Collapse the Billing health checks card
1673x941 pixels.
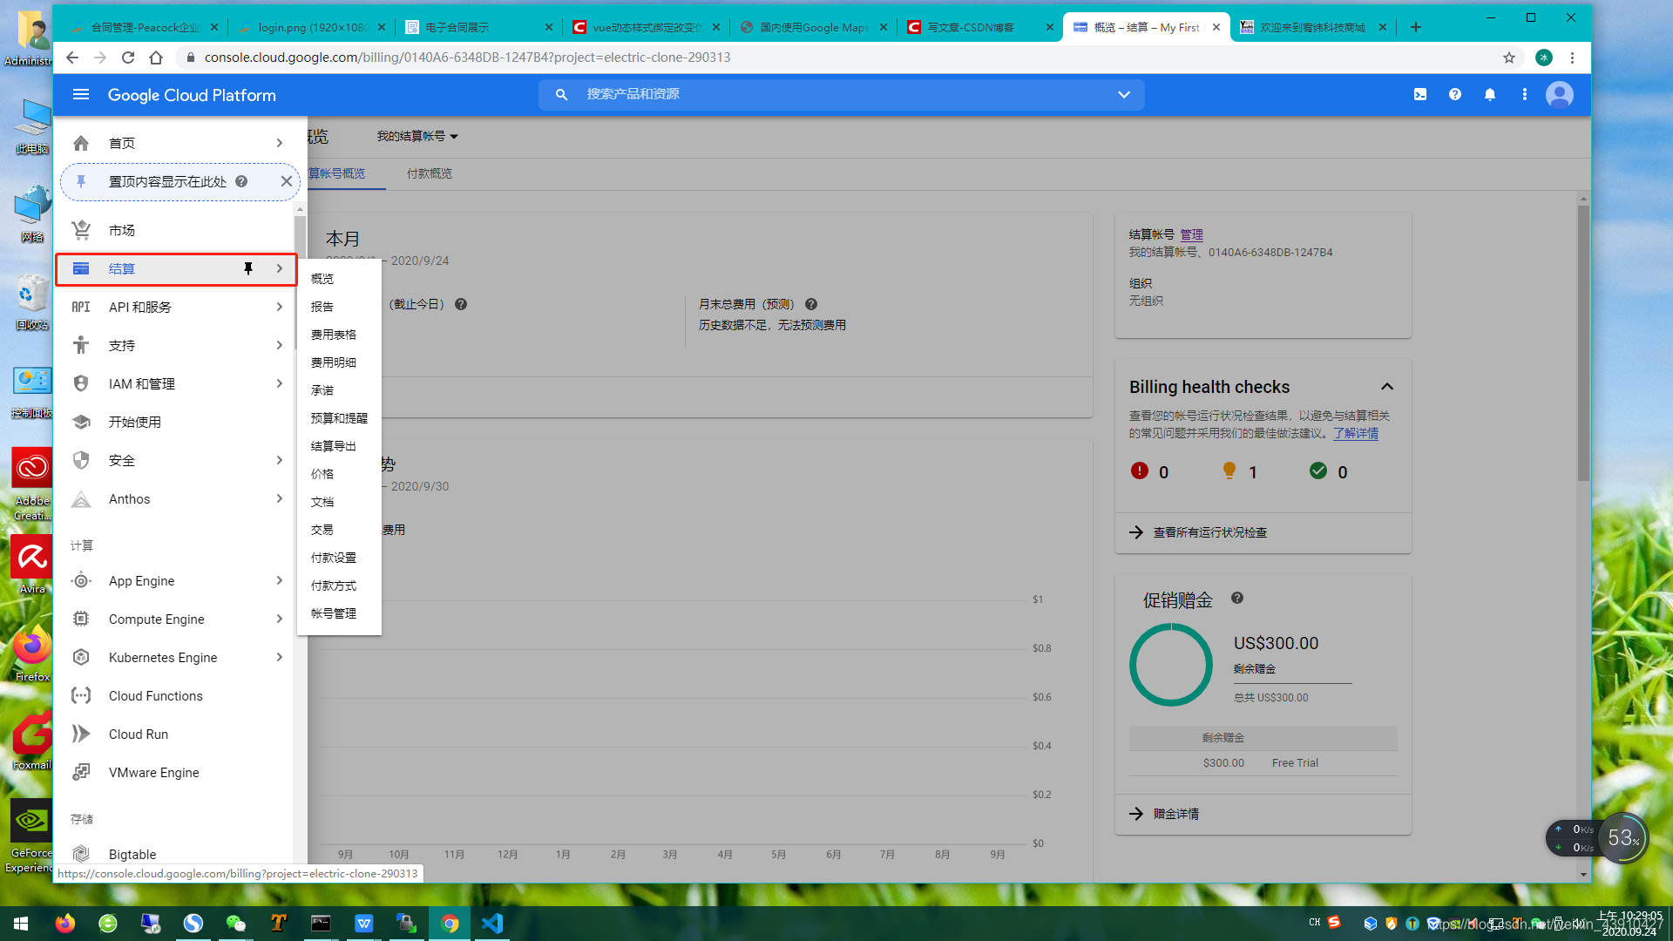click(1387, 386)
